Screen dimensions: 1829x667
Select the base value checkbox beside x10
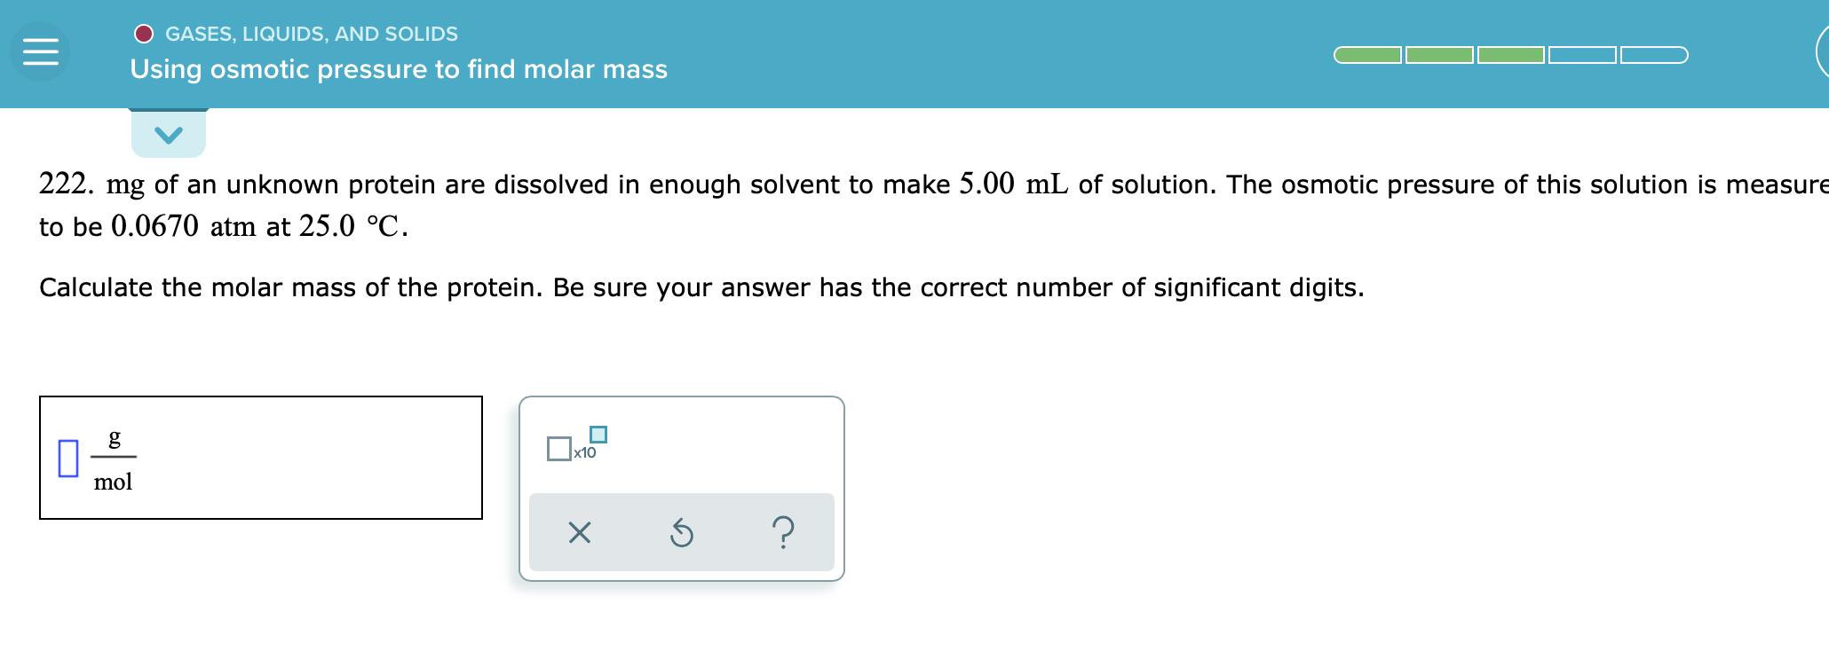pos(559,448)
